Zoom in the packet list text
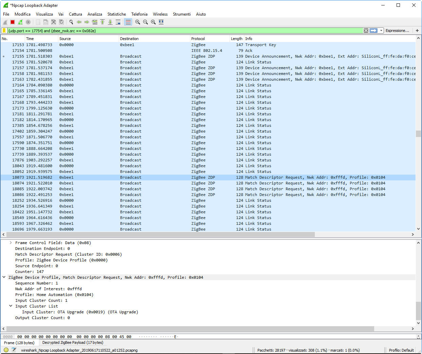 click(x=138, y=22)
